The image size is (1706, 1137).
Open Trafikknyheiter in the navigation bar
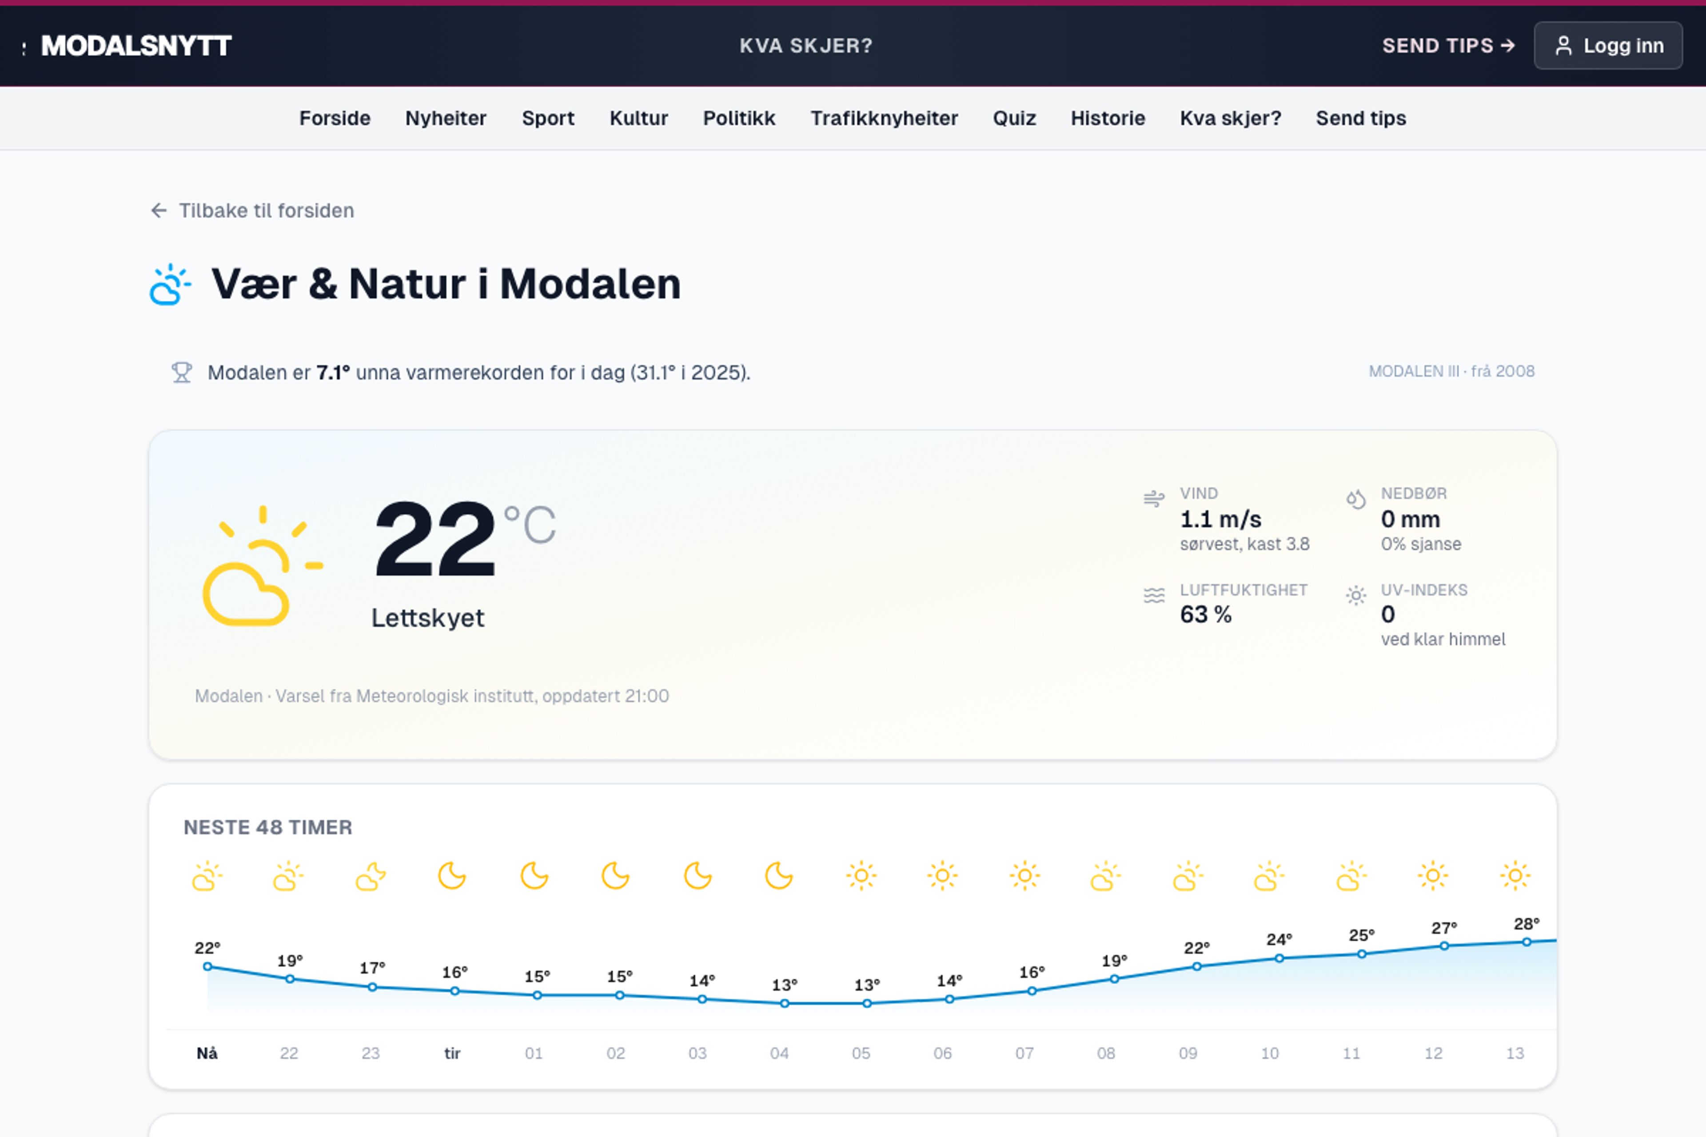tap(884, 118)
